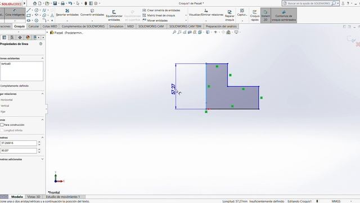Toggle Instant 2D mode
Viewport: 360px width, 203px height.
coord(265,15)
